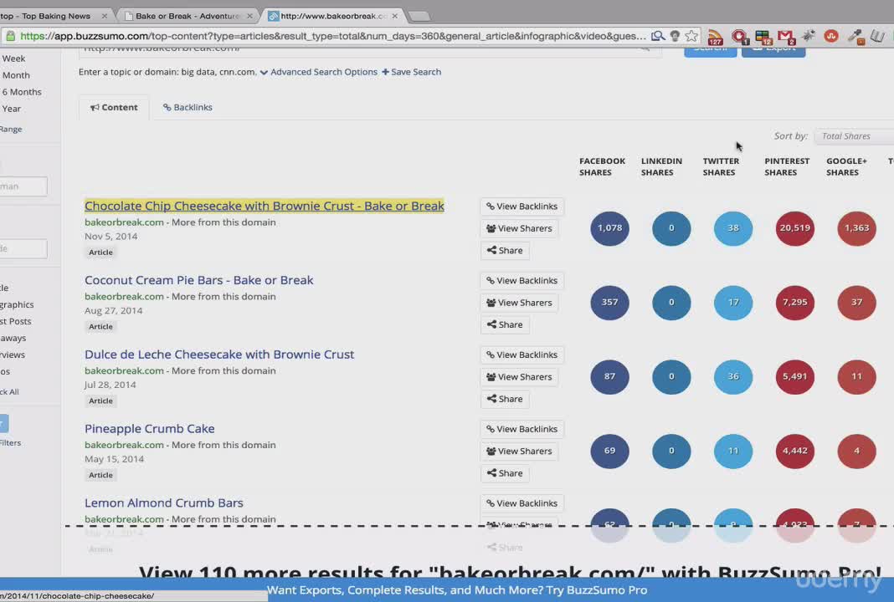Filter results by Month

(x=16, y=75)
